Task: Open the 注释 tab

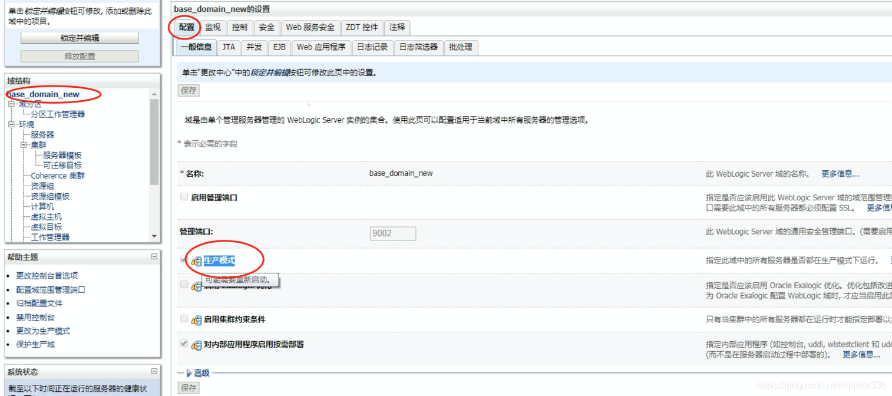Action: [397, 27]
